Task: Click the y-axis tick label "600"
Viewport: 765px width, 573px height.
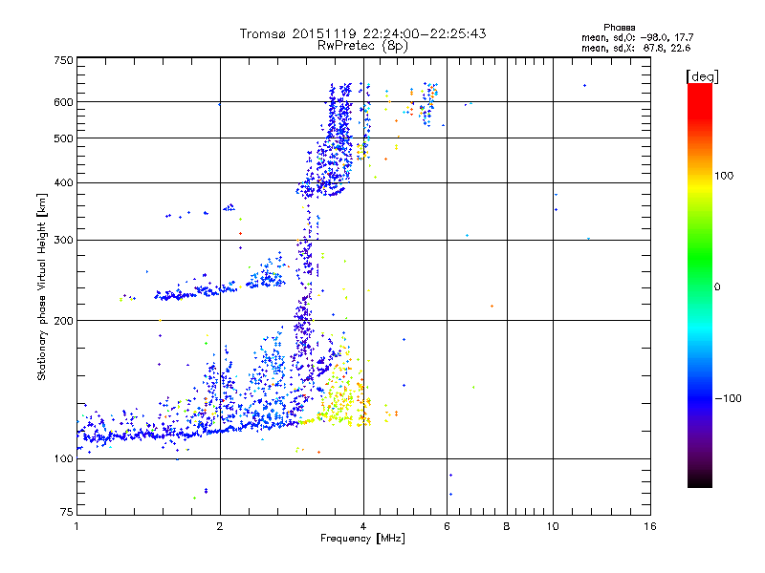Action: pyautogui.click(x=64, y=102)
